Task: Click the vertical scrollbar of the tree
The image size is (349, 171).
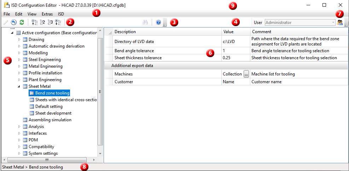Action: 100,92
